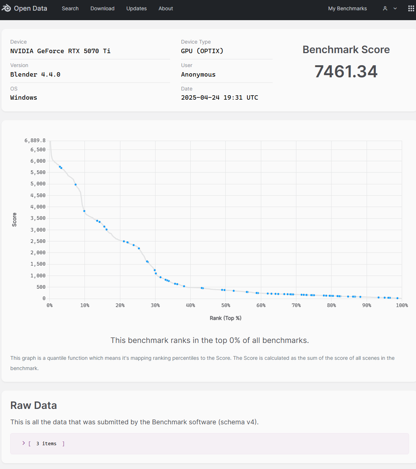This screenshot has height=469, width=416.
Task: Click device name NVIDIA GeForce RTX 5070 Ti
Action: 60,51
